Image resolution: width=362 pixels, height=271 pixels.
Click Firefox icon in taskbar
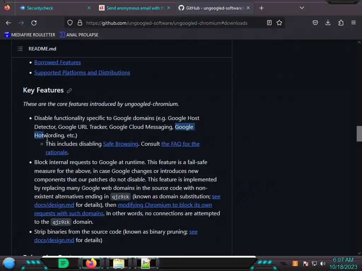pyautogui.click(x=91, y=263)
